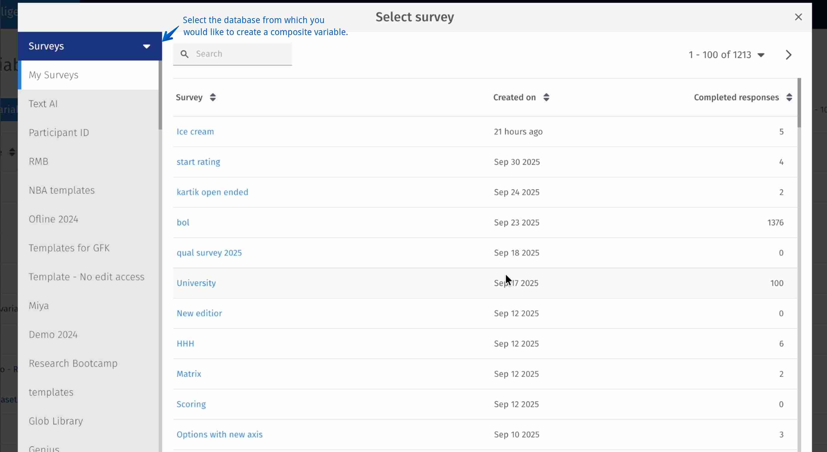Viewport: 827px width, 452px height.
Task: Switch to the Text AI section
Action: (43, 104)
